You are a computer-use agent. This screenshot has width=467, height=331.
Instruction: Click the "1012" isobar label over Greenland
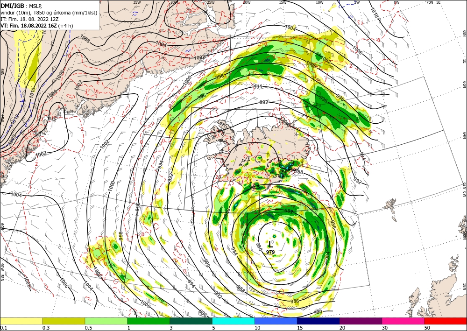14,120
